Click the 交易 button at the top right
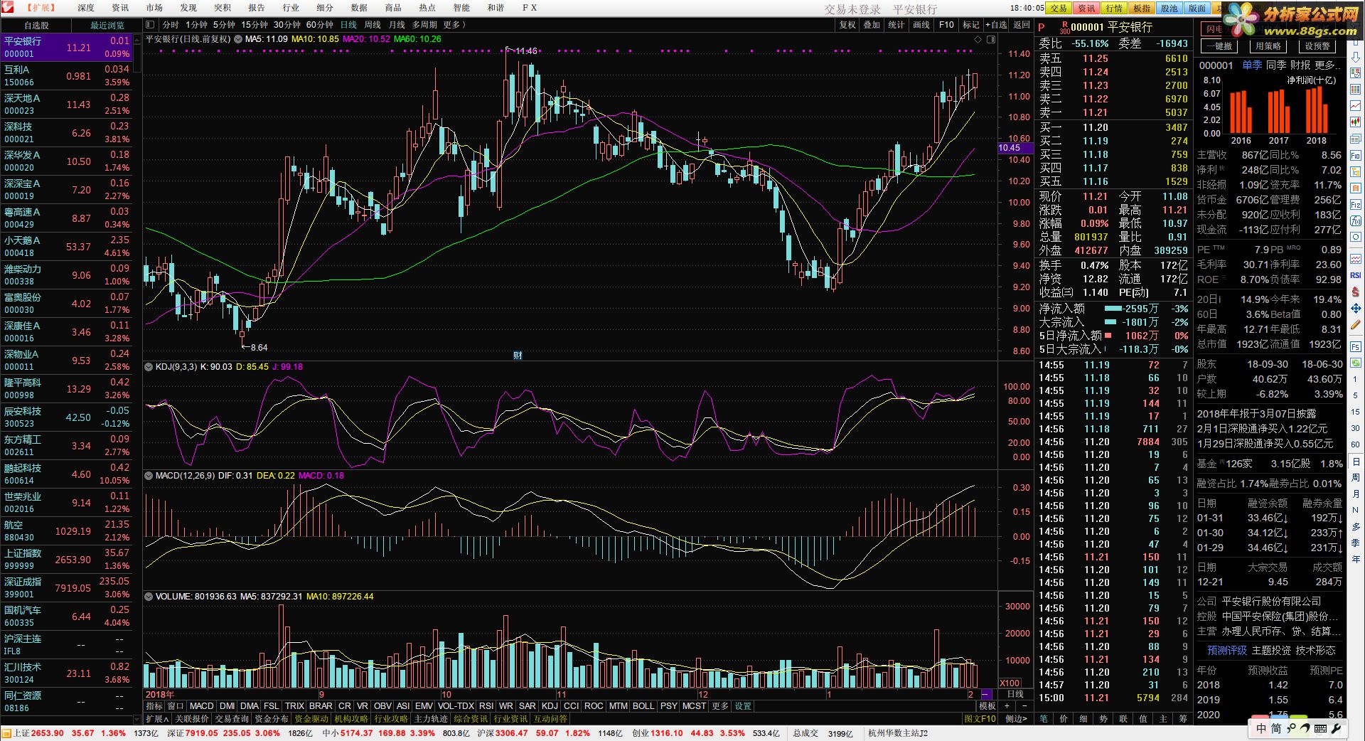The height and width of the screenshot is (741, 1365). [x=1059, y=8]
